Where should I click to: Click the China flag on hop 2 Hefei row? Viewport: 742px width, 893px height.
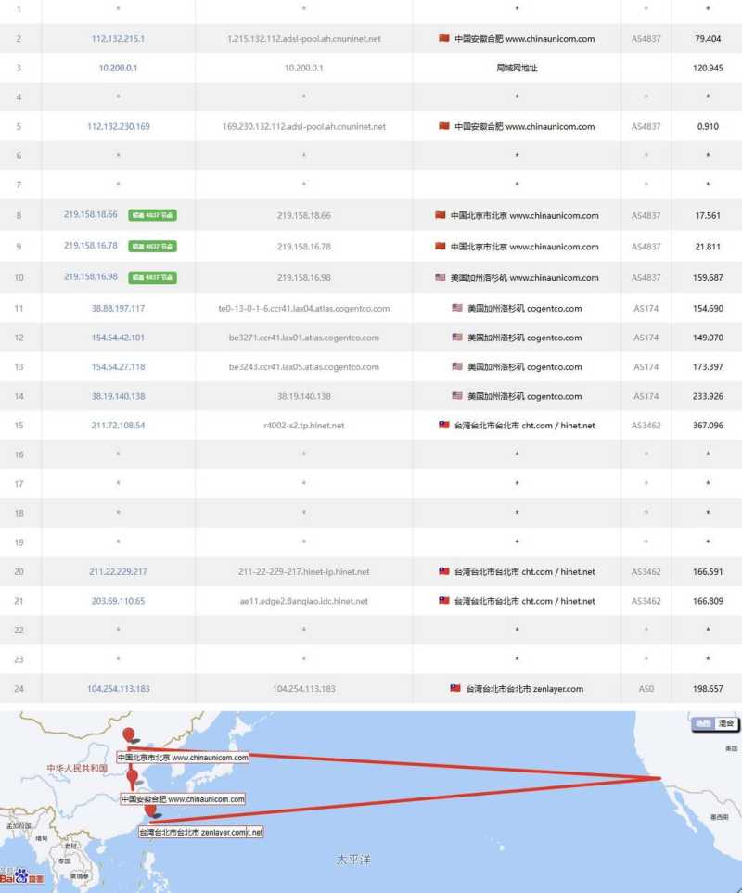tap(442, 39)
